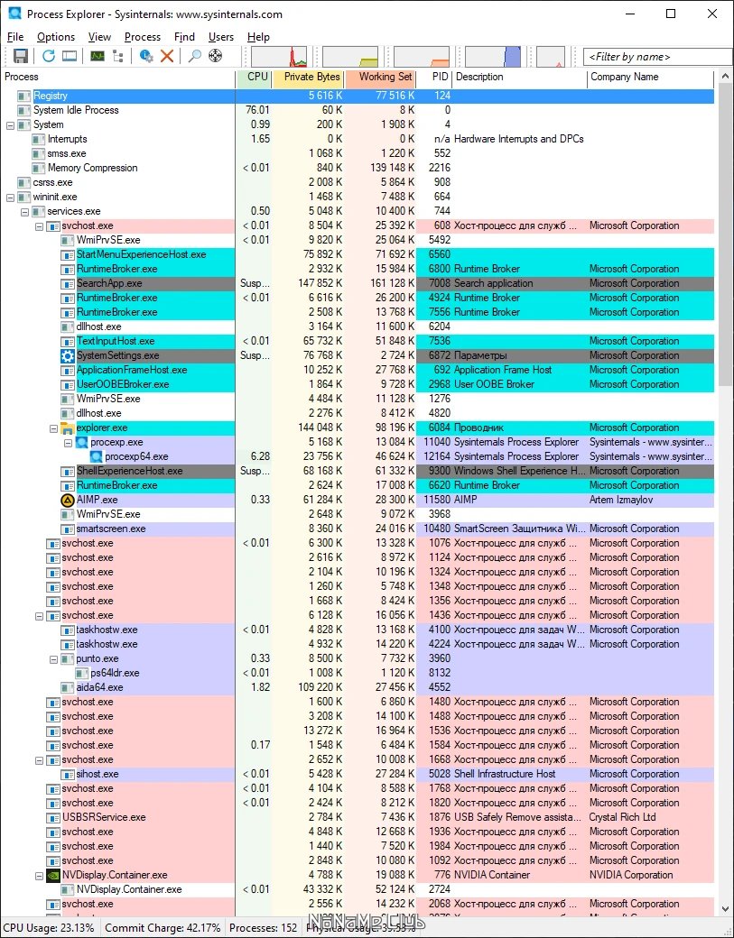Click Process Explorer title bar app icon
The width and height of the screenshot is (734, 938).
(x=14, y=14)
